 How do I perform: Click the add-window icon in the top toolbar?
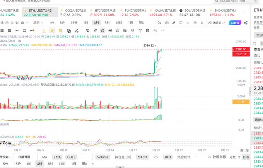click(181, 23)
